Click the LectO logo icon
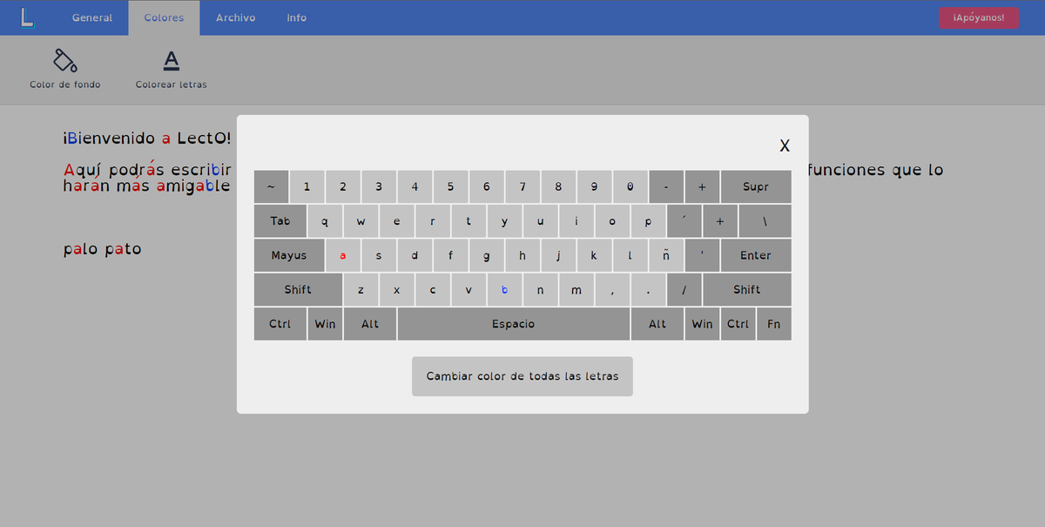The image size is (1045, 527). [27, 17]
